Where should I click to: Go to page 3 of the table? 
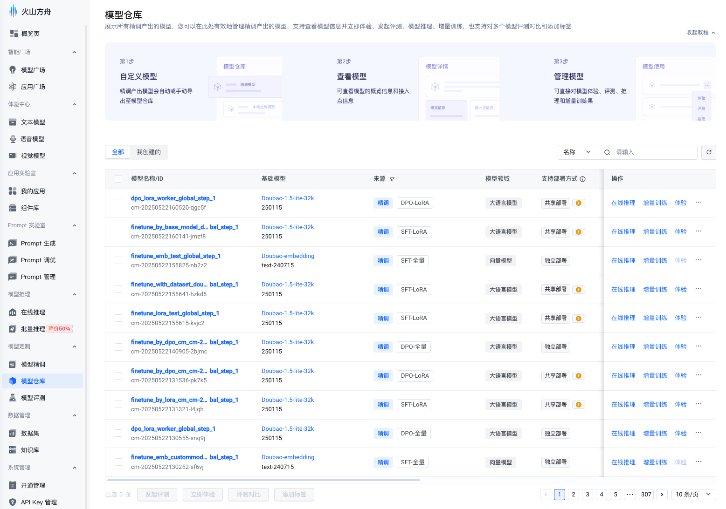point(588,495)
